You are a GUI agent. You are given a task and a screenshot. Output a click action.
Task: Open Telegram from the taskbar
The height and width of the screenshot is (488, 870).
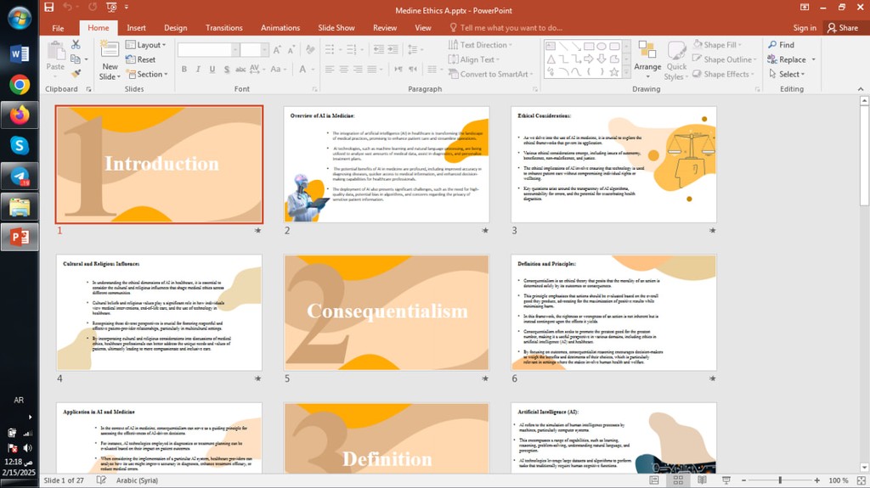tap(20, 177)
